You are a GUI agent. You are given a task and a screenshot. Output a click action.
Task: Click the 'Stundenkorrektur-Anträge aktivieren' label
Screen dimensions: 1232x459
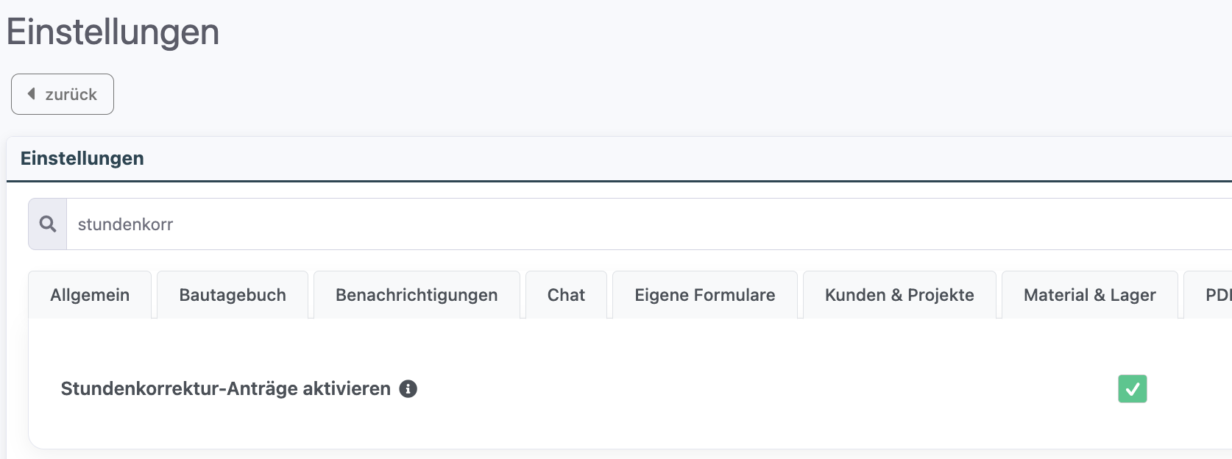click(x=225, y=389)
